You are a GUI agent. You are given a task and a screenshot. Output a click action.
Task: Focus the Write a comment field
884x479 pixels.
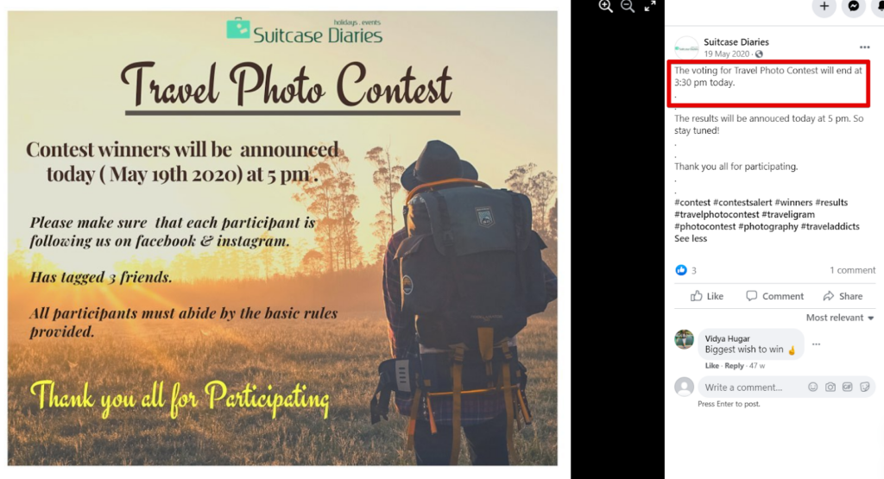pos(751,388)
